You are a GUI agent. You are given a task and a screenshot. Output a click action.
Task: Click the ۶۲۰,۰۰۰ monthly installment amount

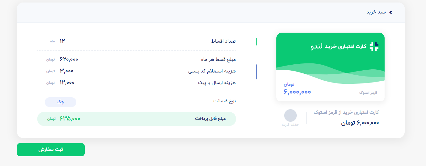click(x=69, y=59)
